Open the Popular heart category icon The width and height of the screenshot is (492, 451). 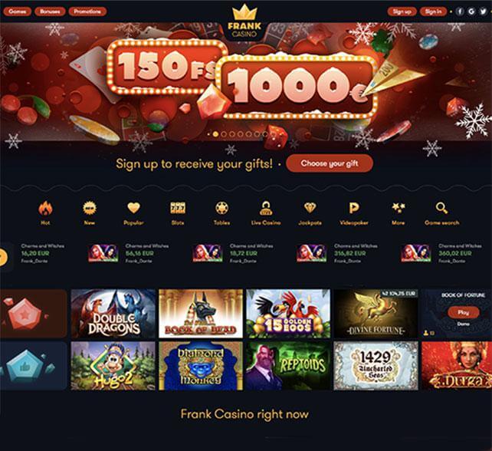(x=133, y=208)
